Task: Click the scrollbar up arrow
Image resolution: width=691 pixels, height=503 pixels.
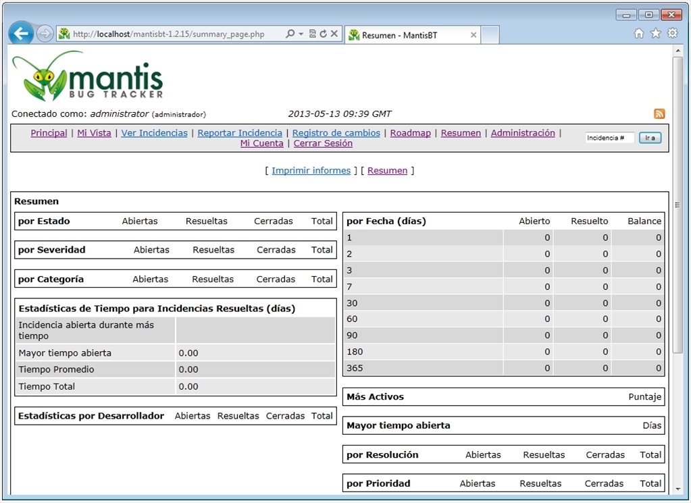Action: click(677, 51)
